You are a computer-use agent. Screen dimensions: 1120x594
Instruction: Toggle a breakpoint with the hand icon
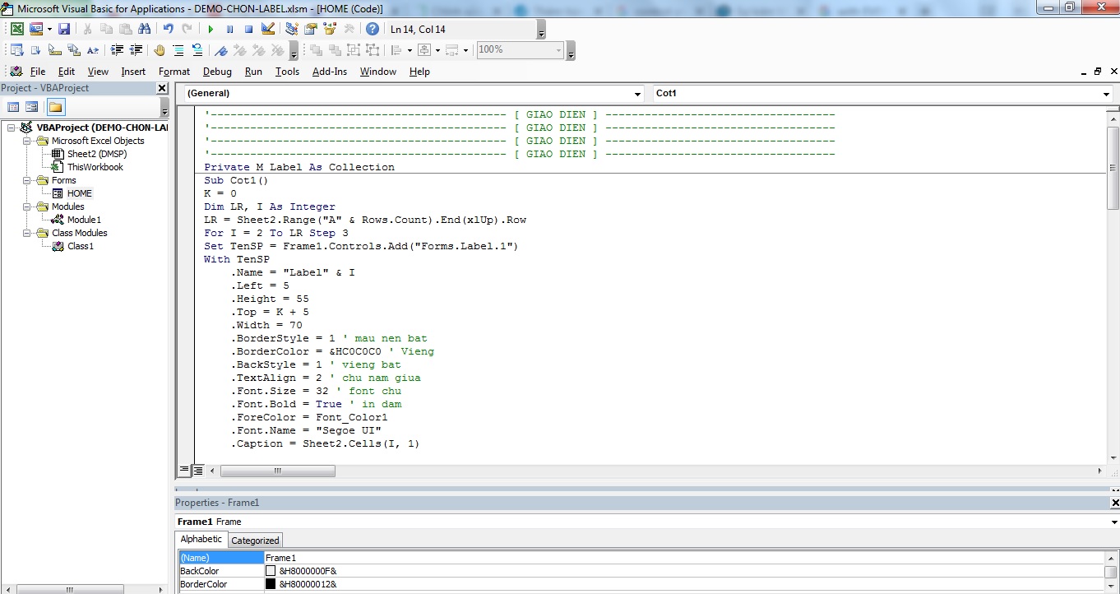click(159, 50)
